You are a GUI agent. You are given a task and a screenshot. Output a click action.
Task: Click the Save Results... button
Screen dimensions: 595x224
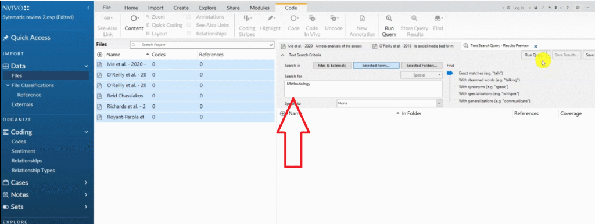(x=566, y=55)
